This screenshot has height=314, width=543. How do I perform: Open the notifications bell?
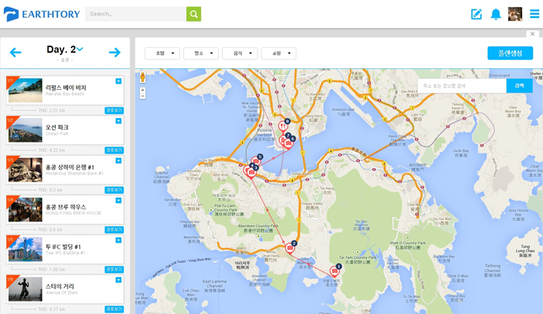coord(496,14)
